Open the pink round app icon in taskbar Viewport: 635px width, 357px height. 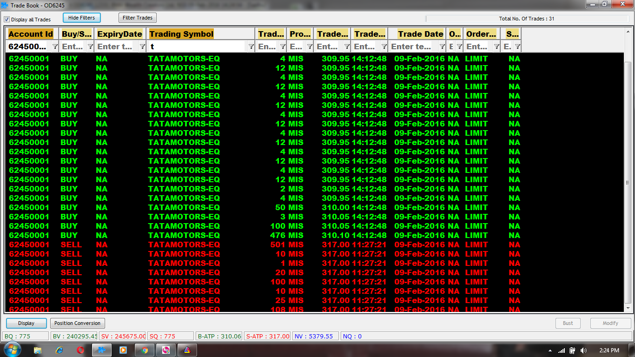click(x=166, y=350)
